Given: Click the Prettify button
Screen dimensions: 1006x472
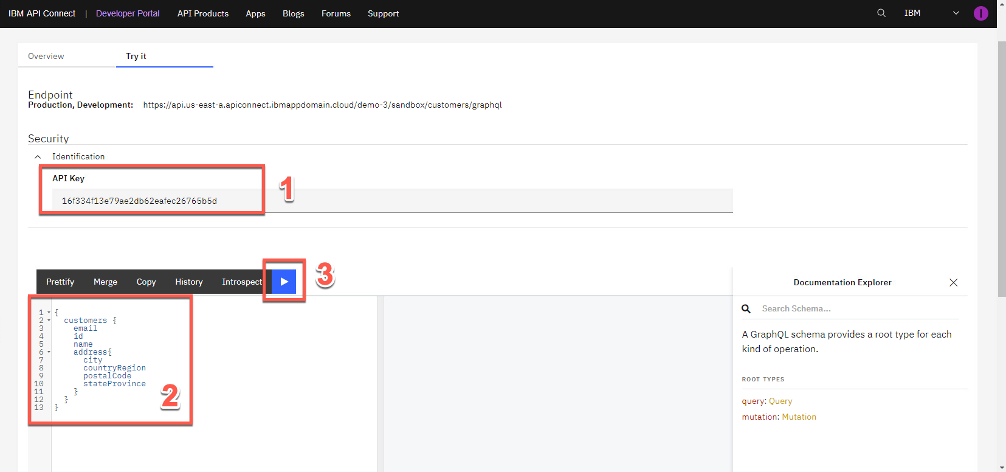Looking at the screenshot, I should [x=60, y=282].
